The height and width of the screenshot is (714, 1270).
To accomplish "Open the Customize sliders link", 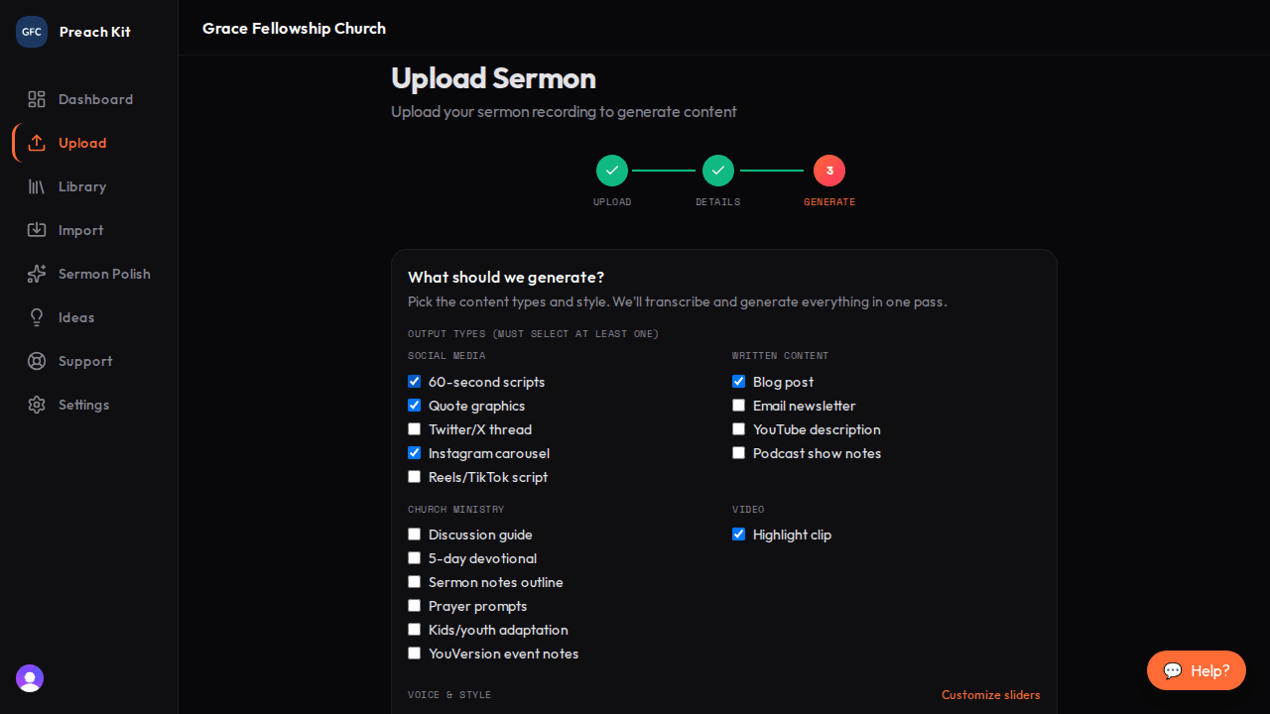I will pyautogui.click(x=990, y=694).
